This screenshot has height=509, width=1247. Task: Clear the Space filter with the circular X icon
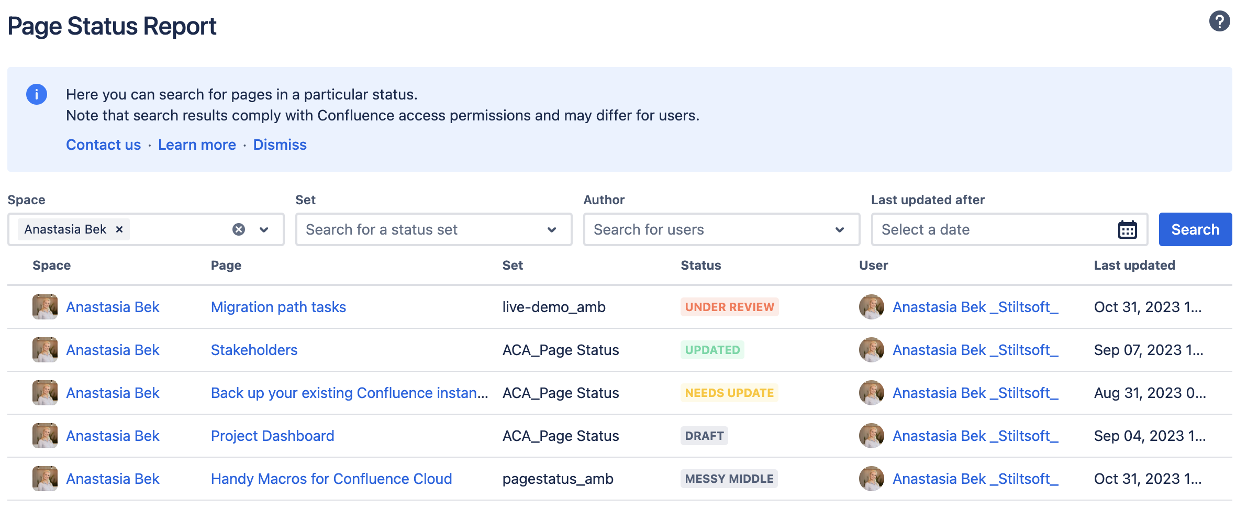point(238,229)
